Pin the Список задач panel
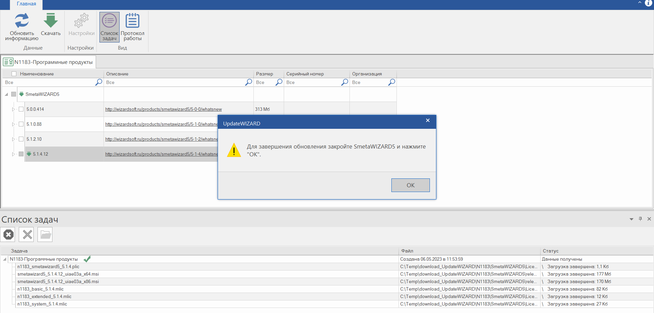654x313 pixels. click(x=640, y=219)
